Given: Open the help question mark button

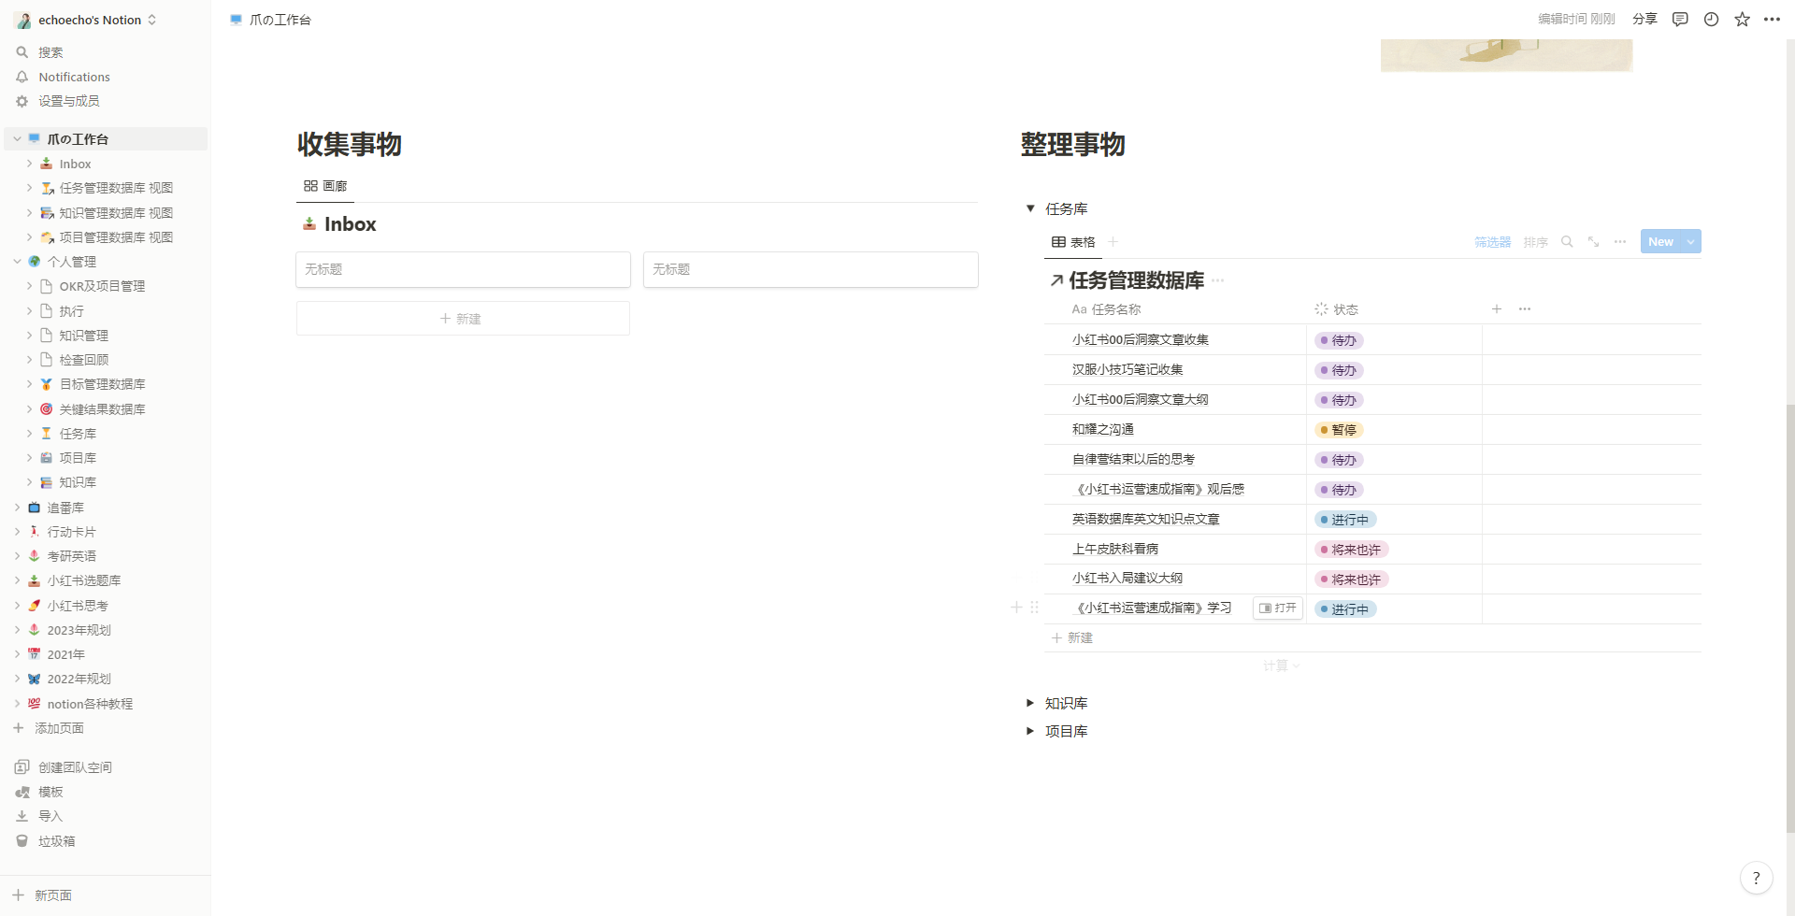Looking at the screenshot, I should point(1756,878).
